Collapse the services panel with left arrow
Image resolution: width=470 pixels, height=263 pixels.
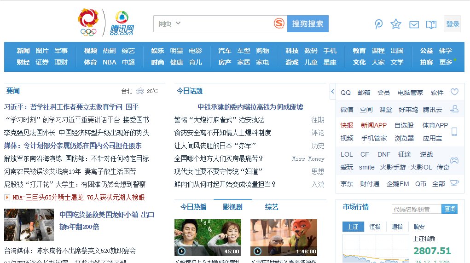[332, 92]
